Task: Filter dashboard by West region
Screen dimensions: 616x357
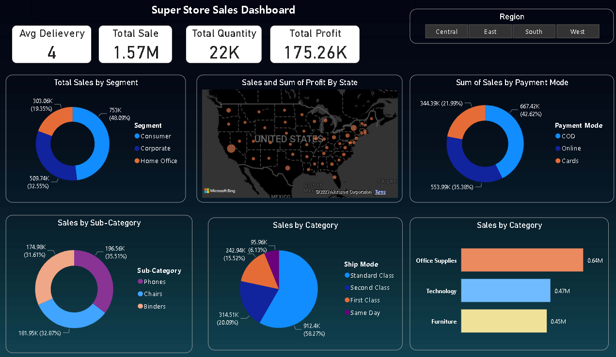Action: 577,32
